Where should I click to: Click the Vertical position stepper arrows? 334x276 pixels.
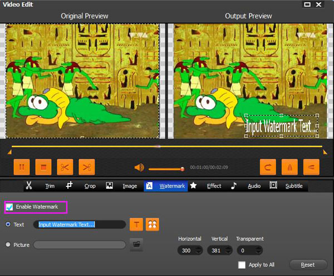(x=229, y=250)
